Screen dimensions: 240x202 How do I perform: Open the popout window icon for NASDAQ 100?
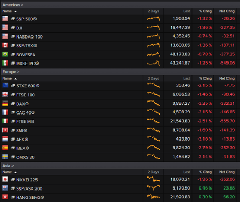point(13,36)
